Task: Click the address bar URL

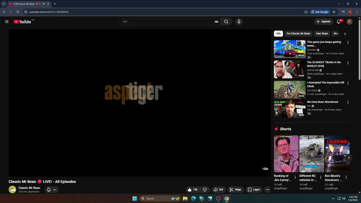Action: click(x=49, y=12)
